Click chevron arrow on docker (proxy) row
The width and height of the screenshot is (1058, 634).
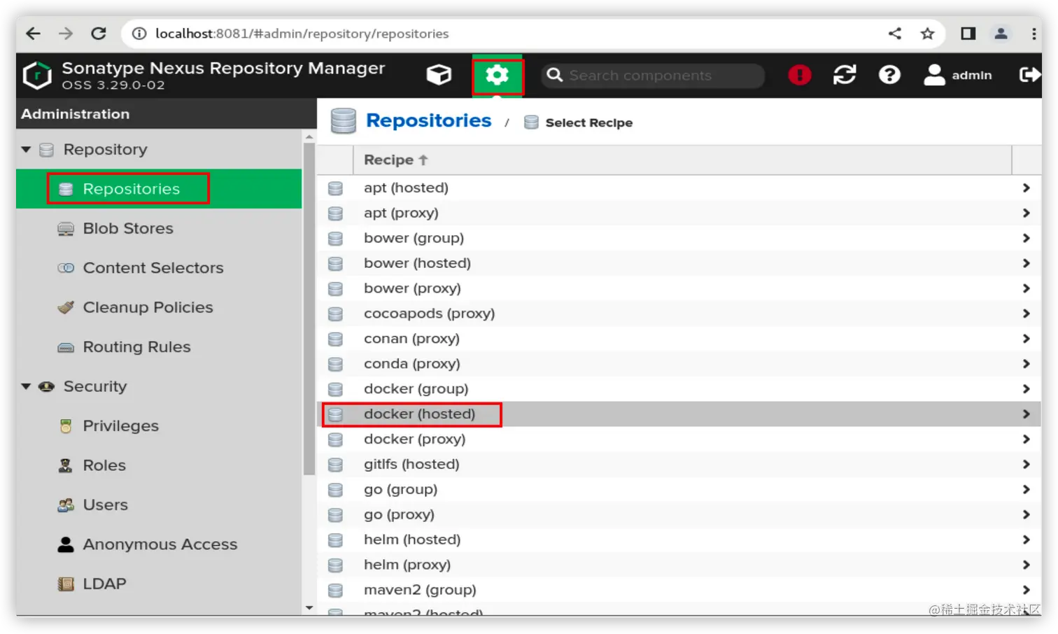[x=1026, y=439]
